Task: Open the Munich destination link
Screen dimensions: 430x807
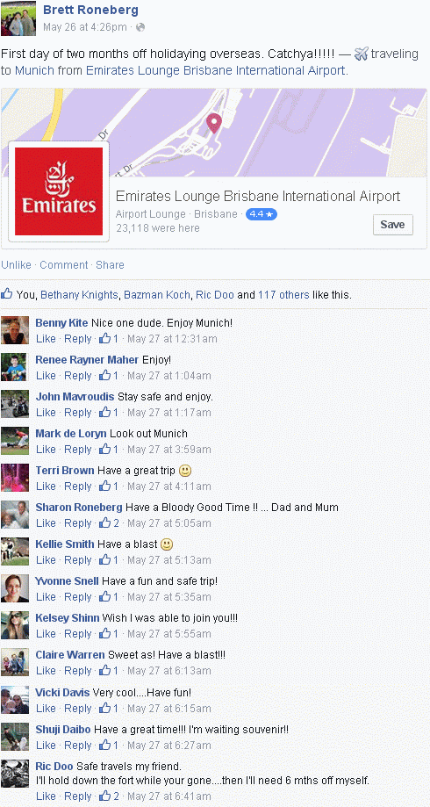Action: [34, 70]
